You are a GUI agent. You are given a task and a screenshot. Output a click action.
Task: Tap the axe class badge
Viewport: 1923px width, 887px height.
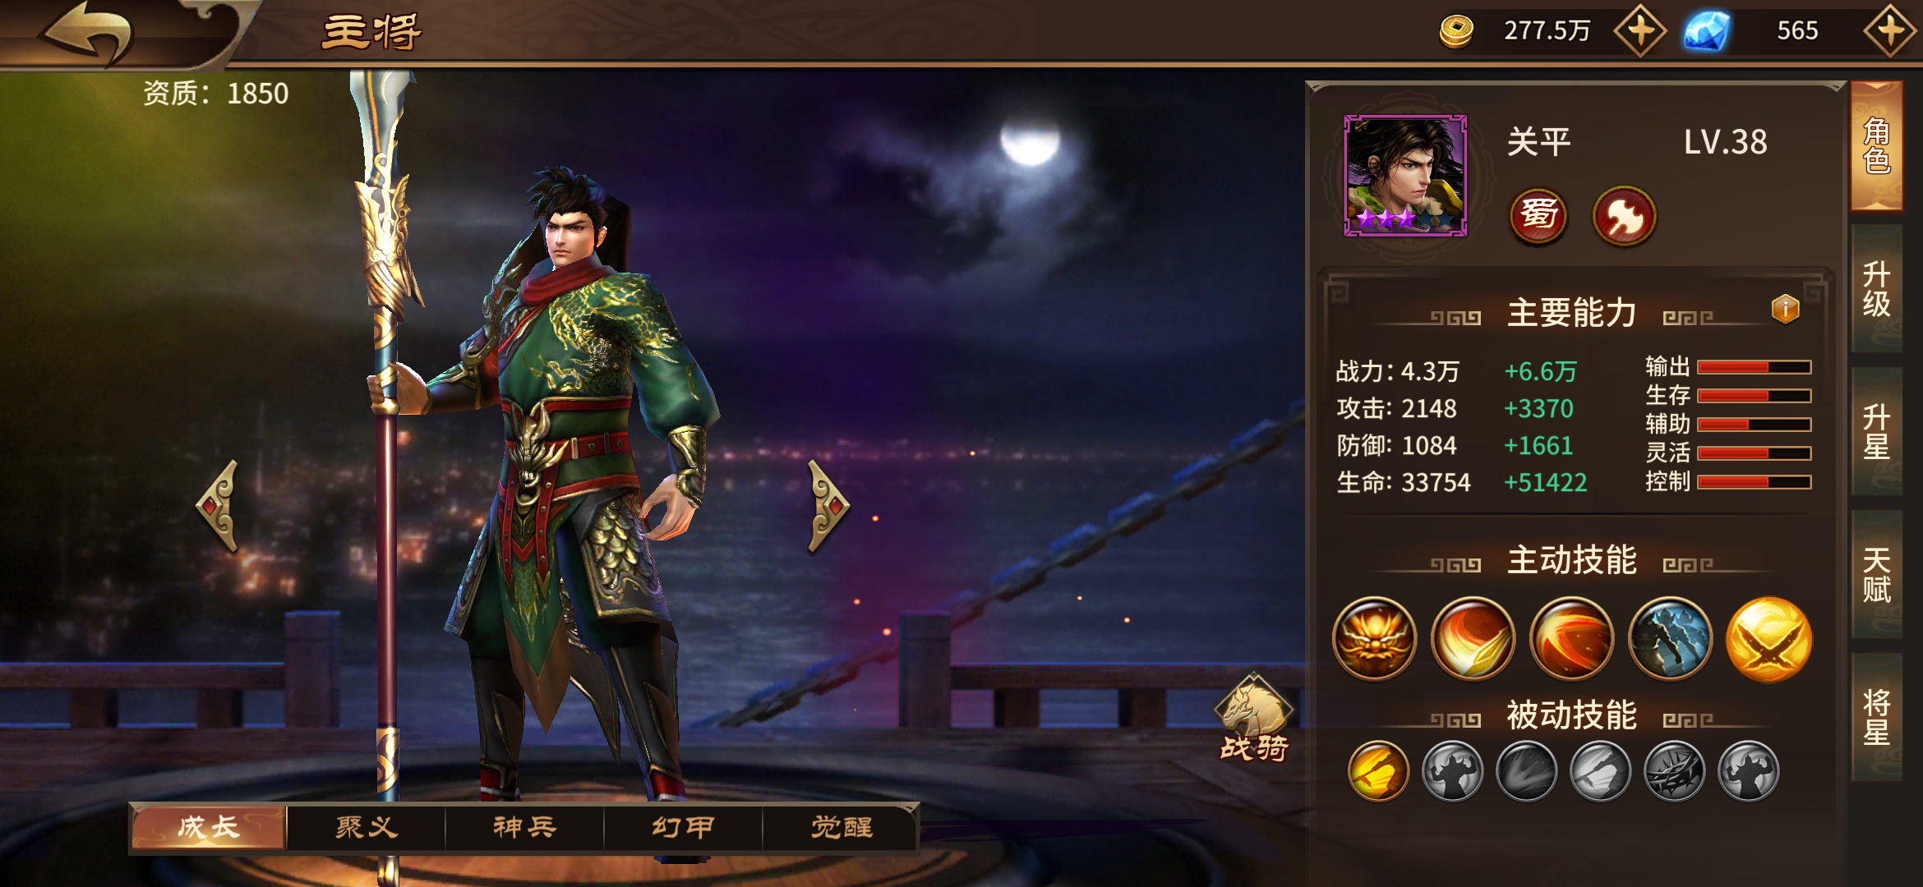(x=1625, y=215)
